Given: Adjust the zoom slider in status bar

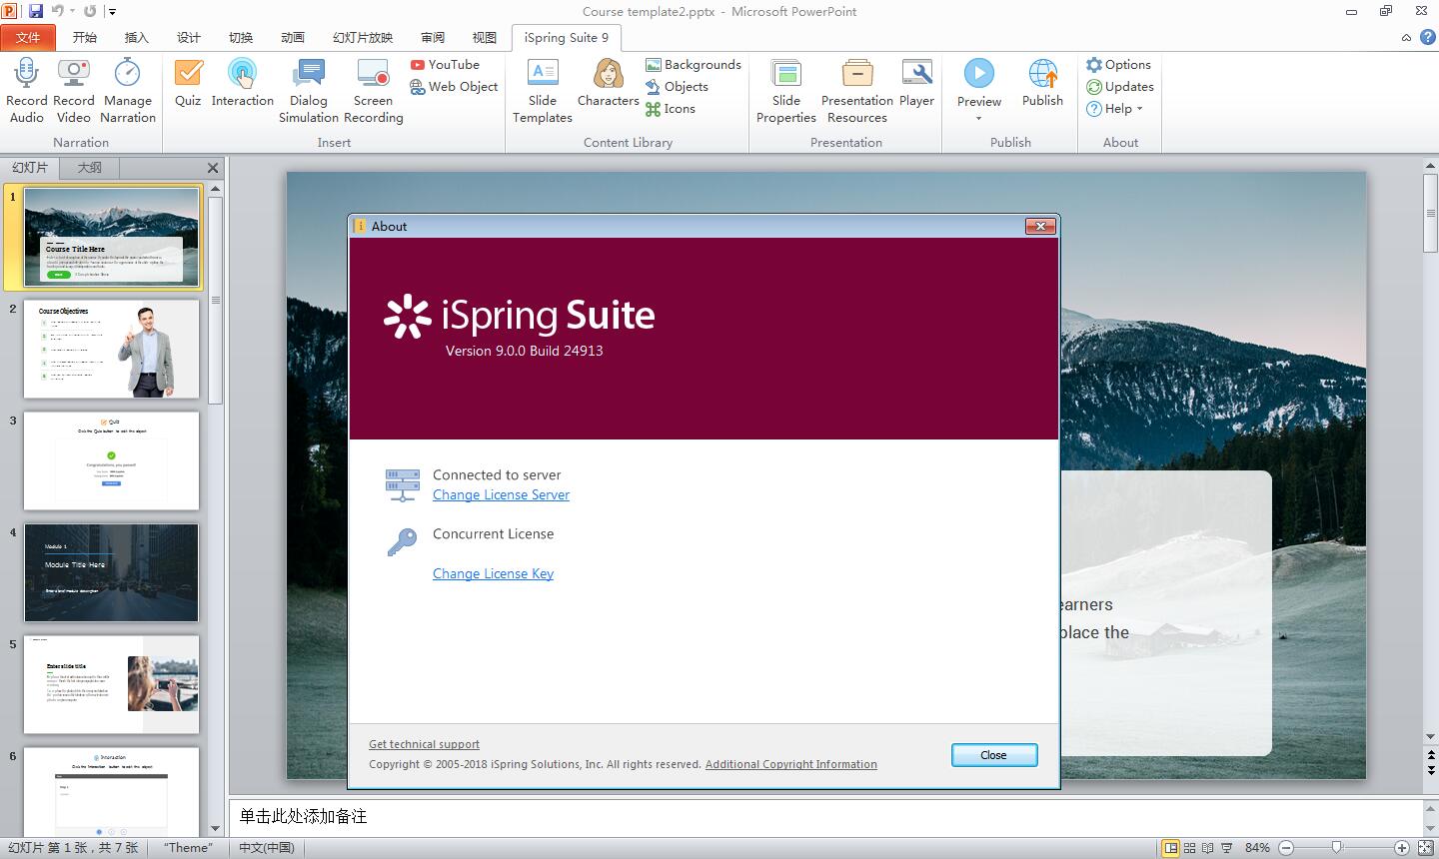Looking at the screenshot, I should (x=1337, y=848).
